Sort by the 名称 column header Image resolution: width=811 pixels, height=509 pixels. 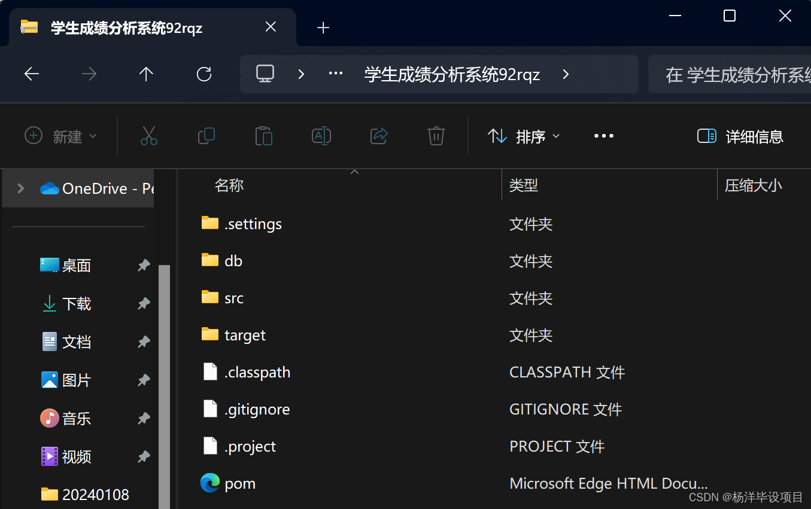[229, 185]
